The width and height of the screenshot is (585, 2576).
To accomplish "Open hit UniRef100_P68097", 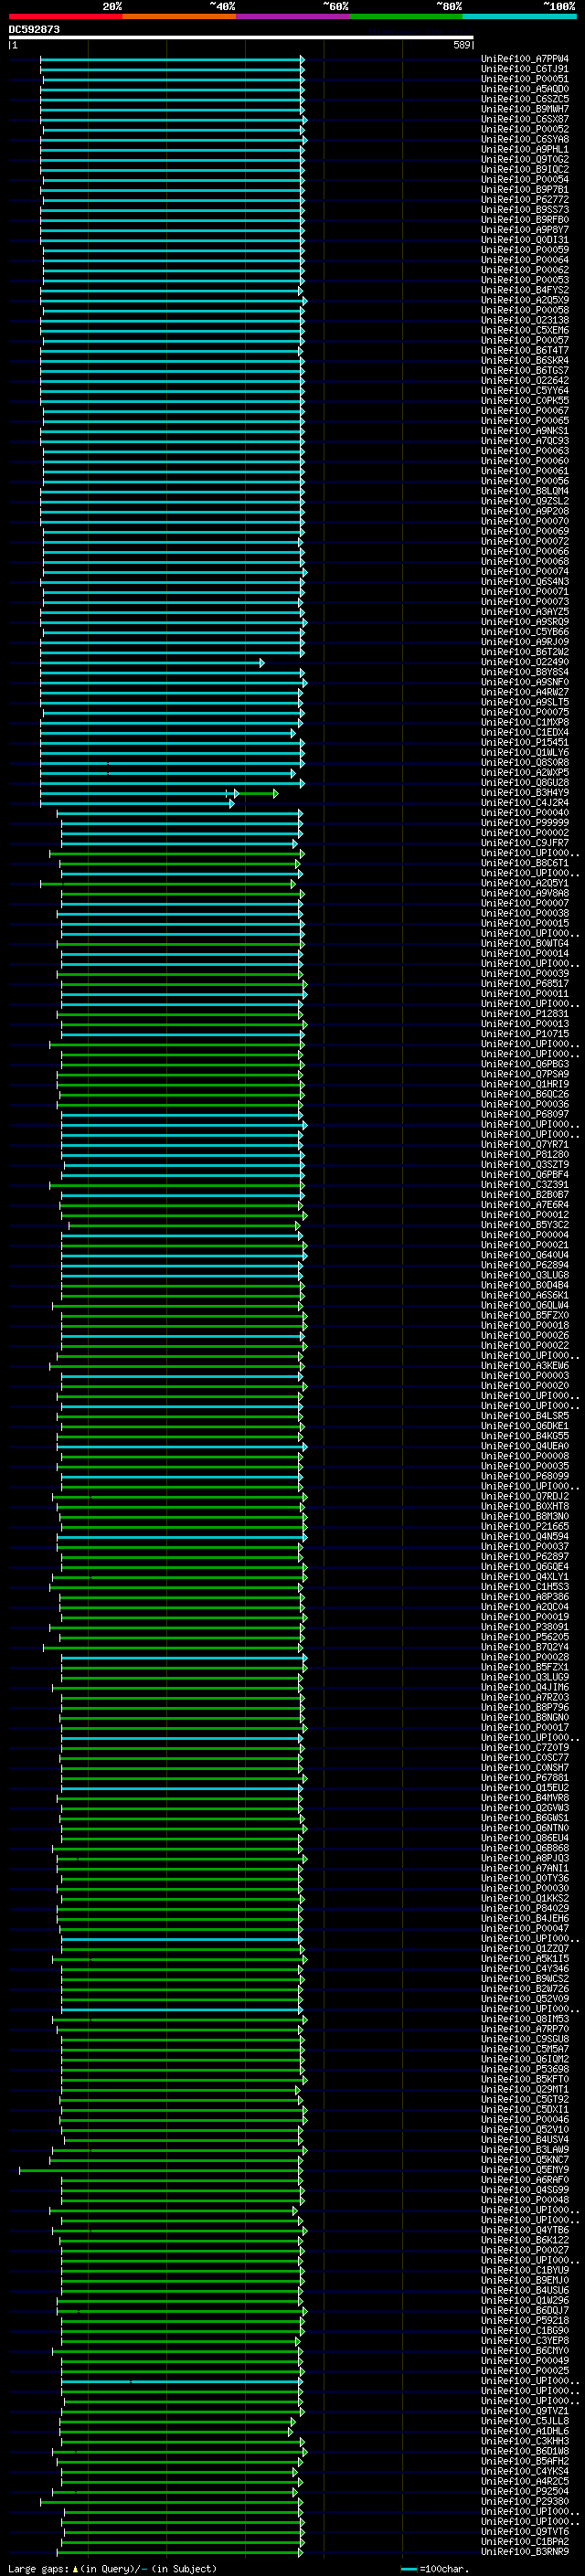I will pos(525,1114).
